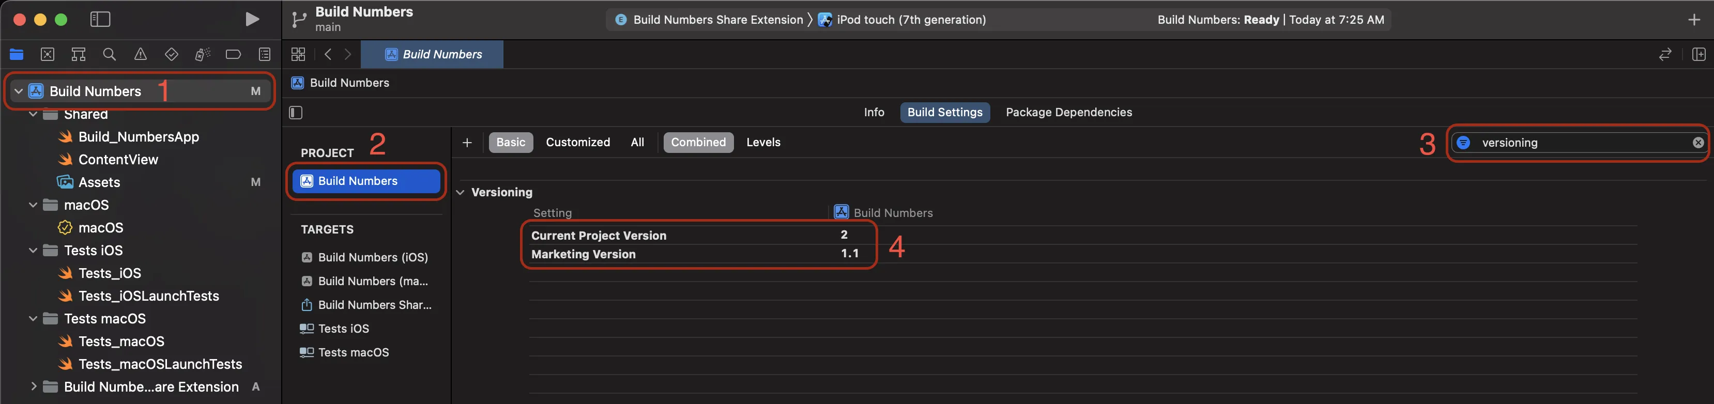Image resolution: width=1714 pixels, height=404 pixels.
Task: Collapse the Versioning settings group
Action: coord(460,192)
